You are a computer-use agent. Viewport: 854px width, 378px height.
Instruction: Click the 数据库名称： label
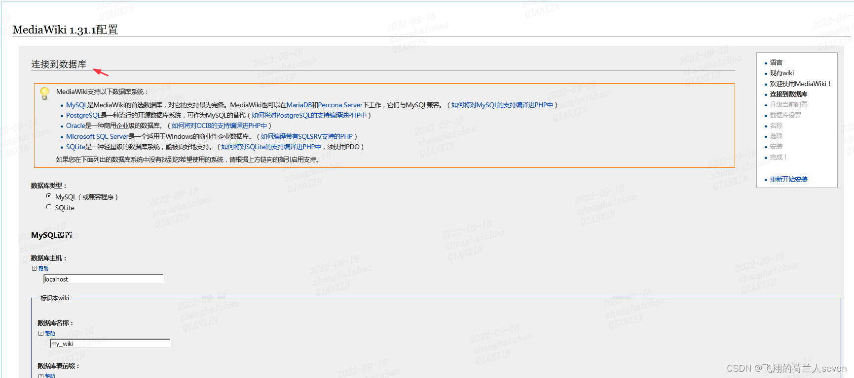tap(55, 323)
